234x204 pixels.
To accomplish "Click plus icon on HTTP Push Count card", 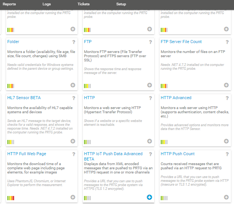I will [x=226, y=197].
